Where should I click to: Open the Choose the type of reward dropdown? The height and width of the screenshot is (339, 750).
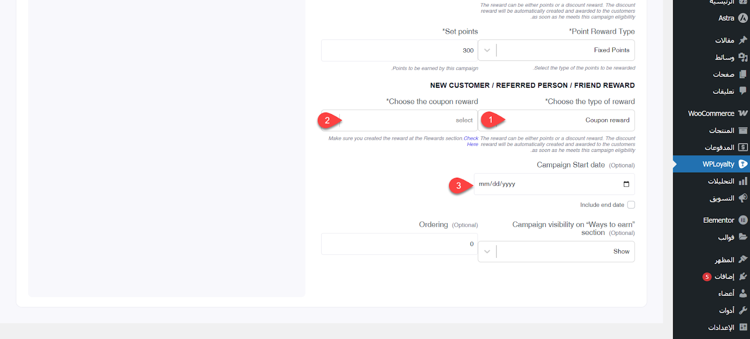[x=556, y=121]
